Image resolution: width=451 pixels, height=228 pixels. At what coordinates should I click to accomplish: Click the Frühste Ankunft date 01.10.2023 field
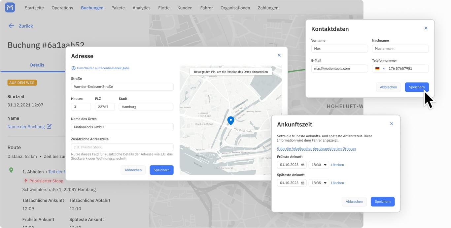click(292, 165)
